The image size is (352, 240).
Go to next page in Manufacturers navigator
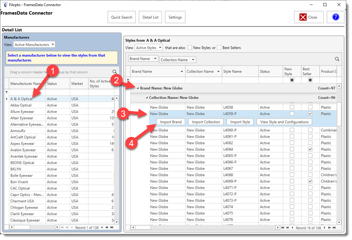107,227
